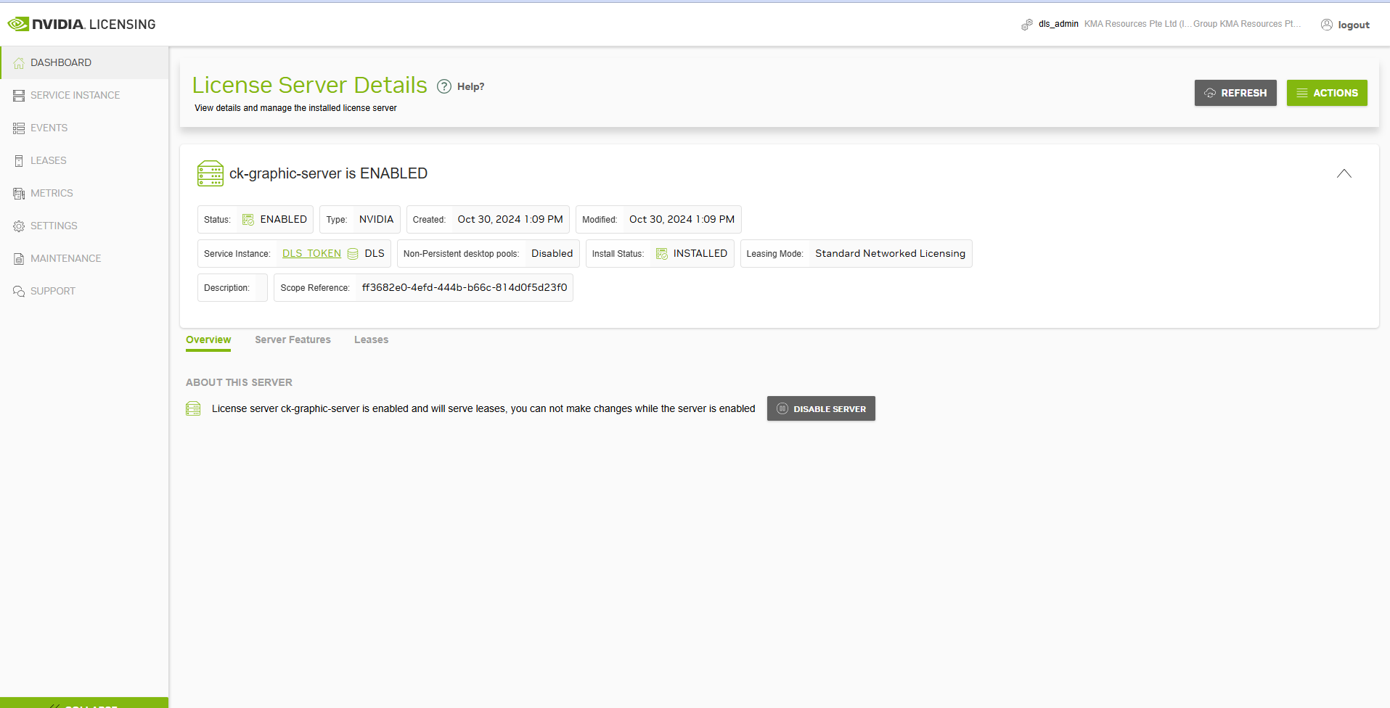Open Metrics in the sidebar
The width and height of the screenshot is (1390, 708).
(85, 193)
